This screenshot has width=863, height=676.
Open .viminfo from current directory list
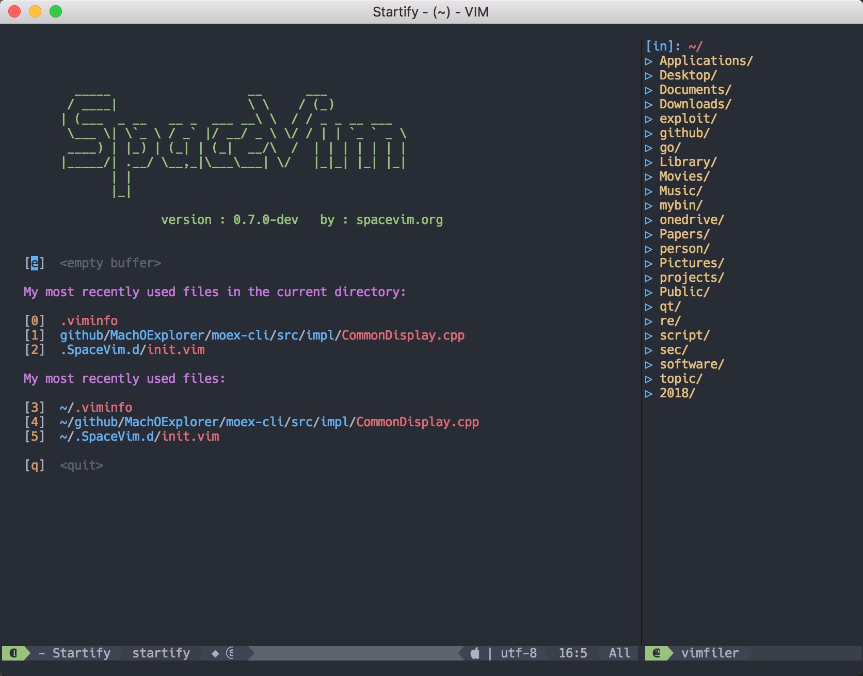click(x=89, y=321)
